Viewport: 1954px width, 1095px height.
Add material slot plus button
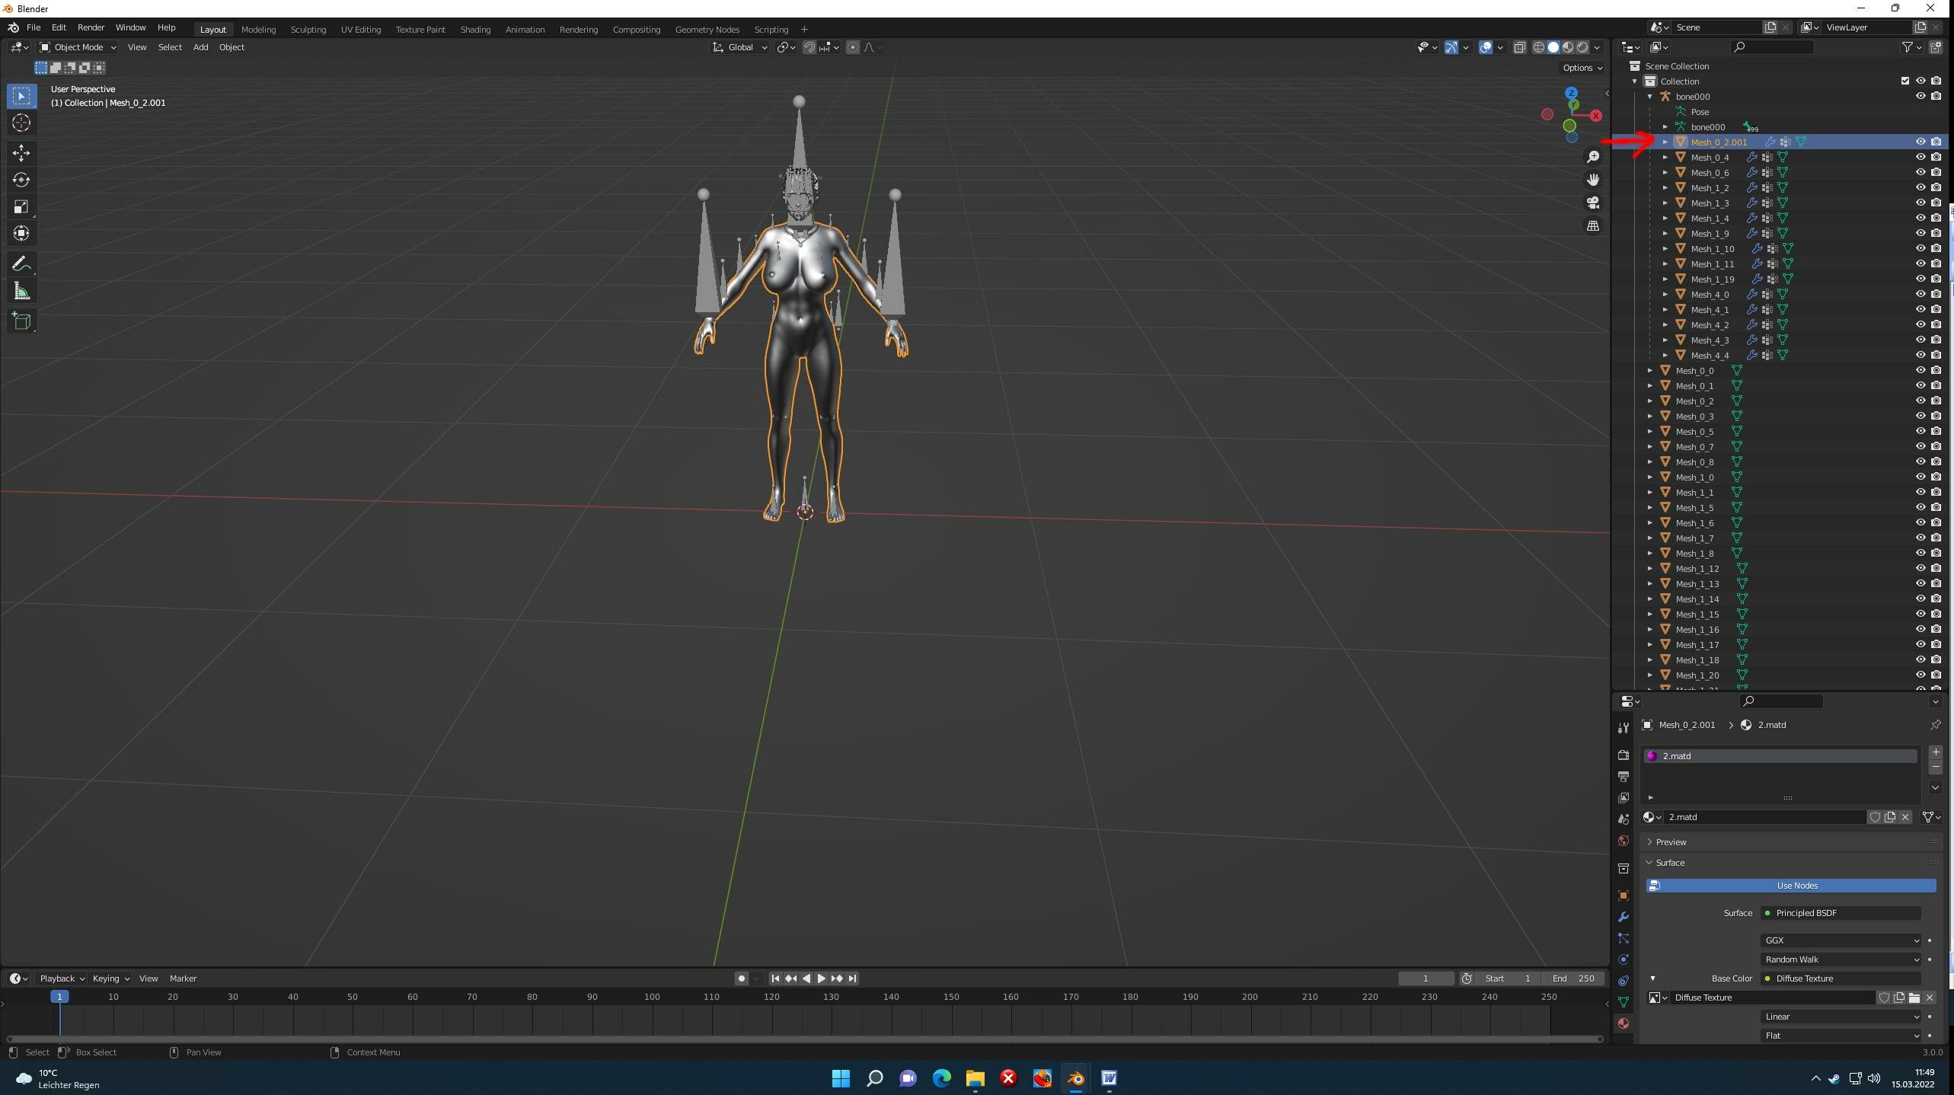[1936, 752]
